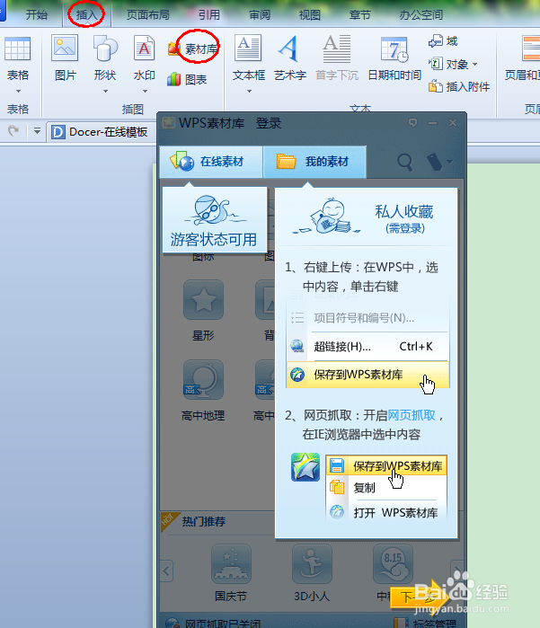Switch to 页面布局 tab
Viewport: 540px width, 628px height.
click(x=148, y=15)
